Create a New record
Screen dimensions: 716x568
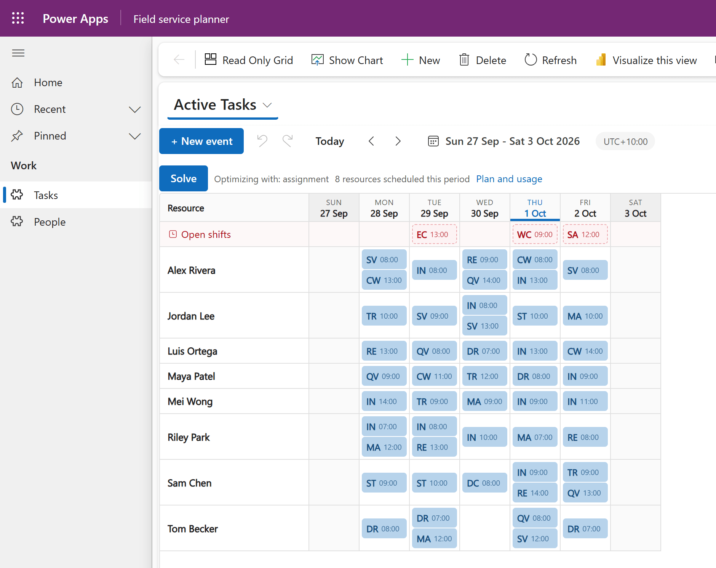(420, 60)
